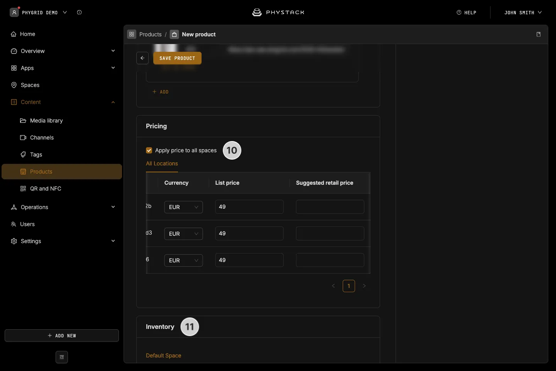Open the EUR currency dropdown in row d3
Screen dimensions: 556x371
[x=183, y=234]
